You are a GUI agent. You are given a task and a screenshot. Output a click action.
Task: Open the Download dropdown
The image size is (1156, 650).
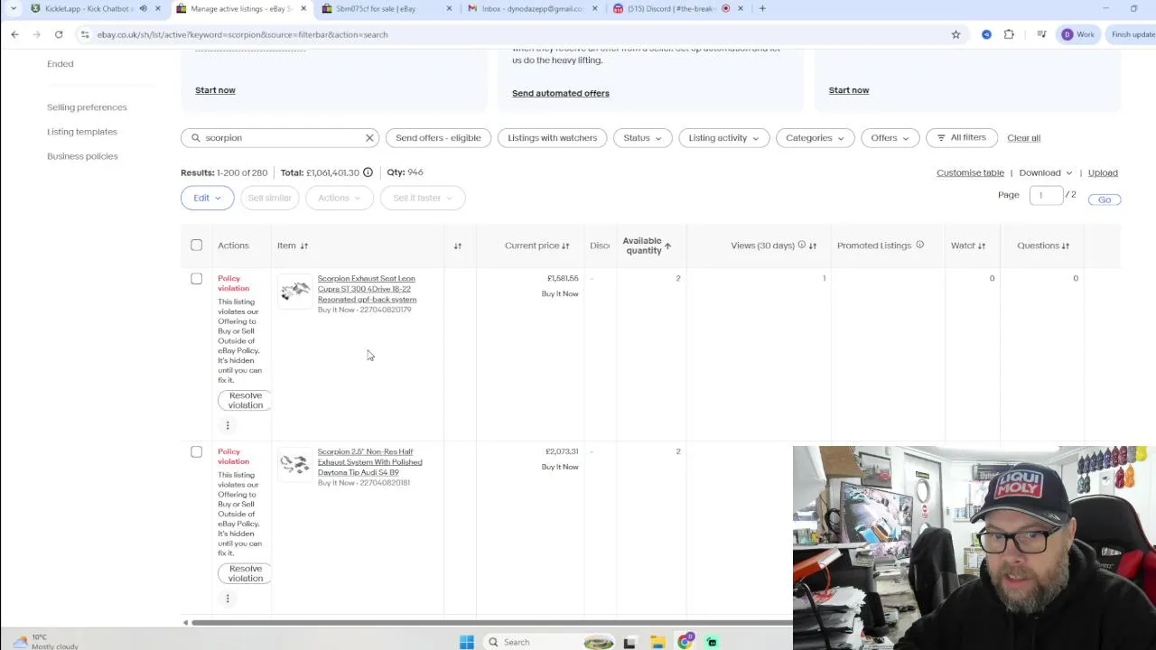1045,172
